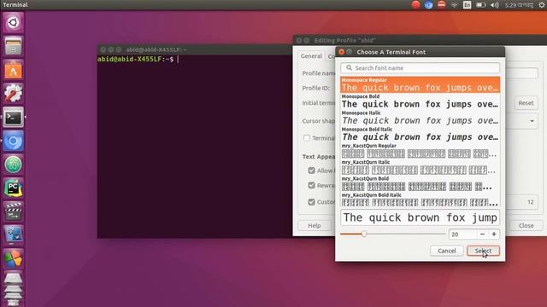This screenshot has width=547, height=307.
Task: Launch PyCharm from the dock
Action: coord(14,188)
